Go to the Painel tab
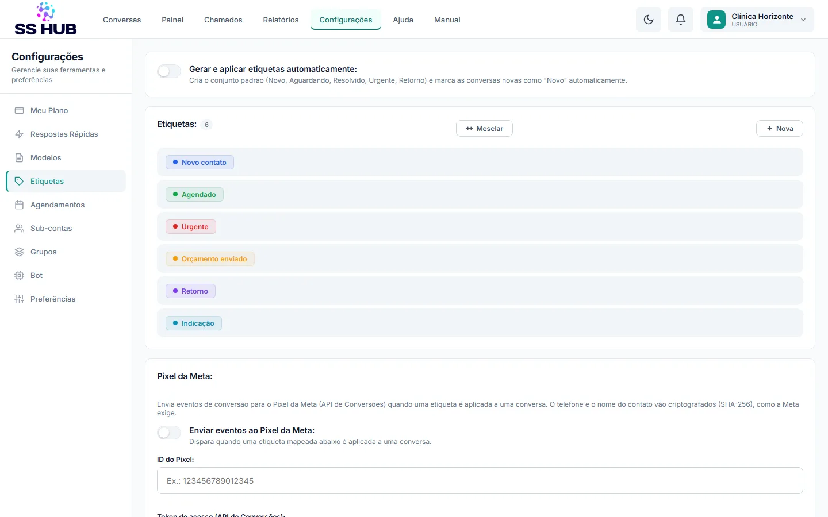828x517 pixels. [x=172, y=20]
